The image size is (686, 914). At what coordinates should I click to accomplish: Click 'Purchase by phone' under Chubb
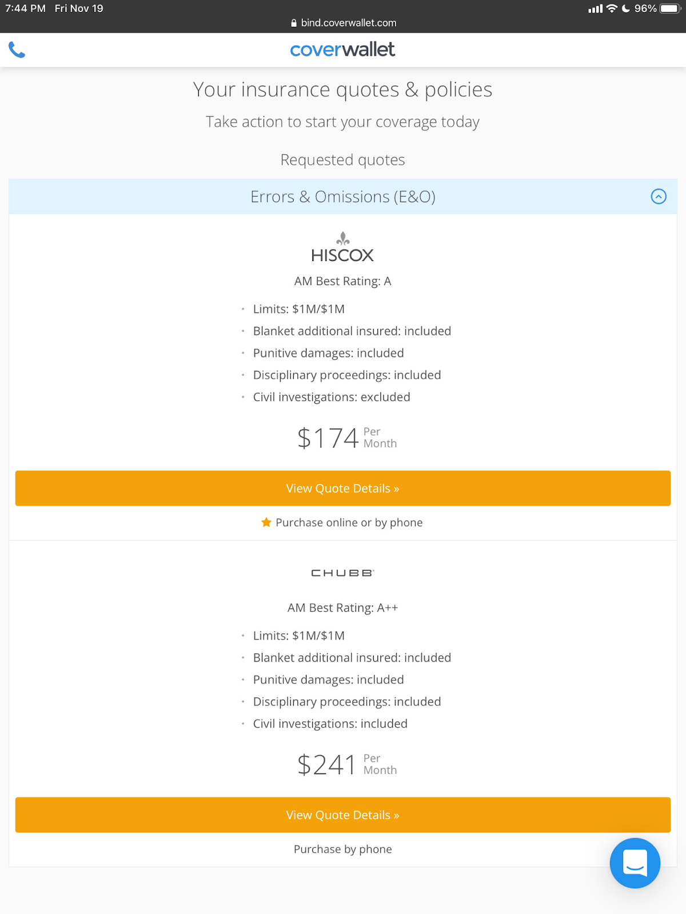(x=342, y=849)
